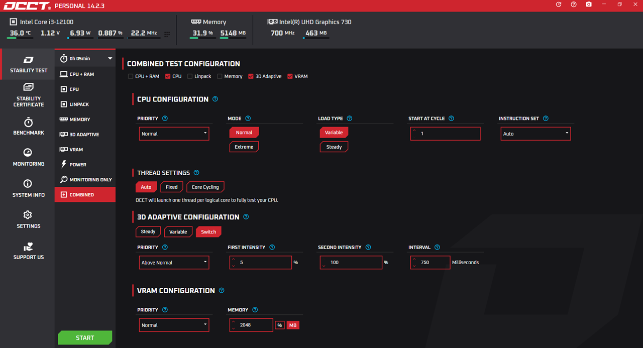
Task: Open the Settings section
Action: (x=29, y=220)
